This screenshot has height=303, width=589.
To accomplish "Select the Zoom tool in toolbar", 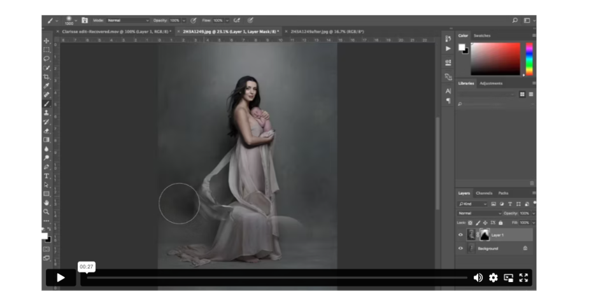I will [x=46, y=211].
